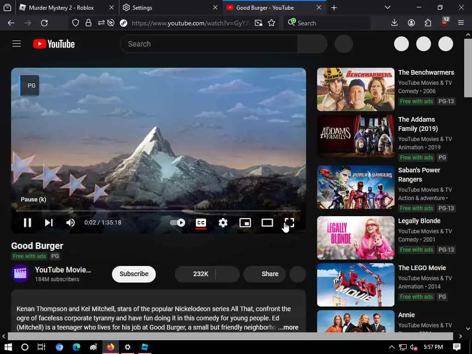Mute the video volume speaker icon
Screen dimensions: 472x354
click(x=70, y=223)
